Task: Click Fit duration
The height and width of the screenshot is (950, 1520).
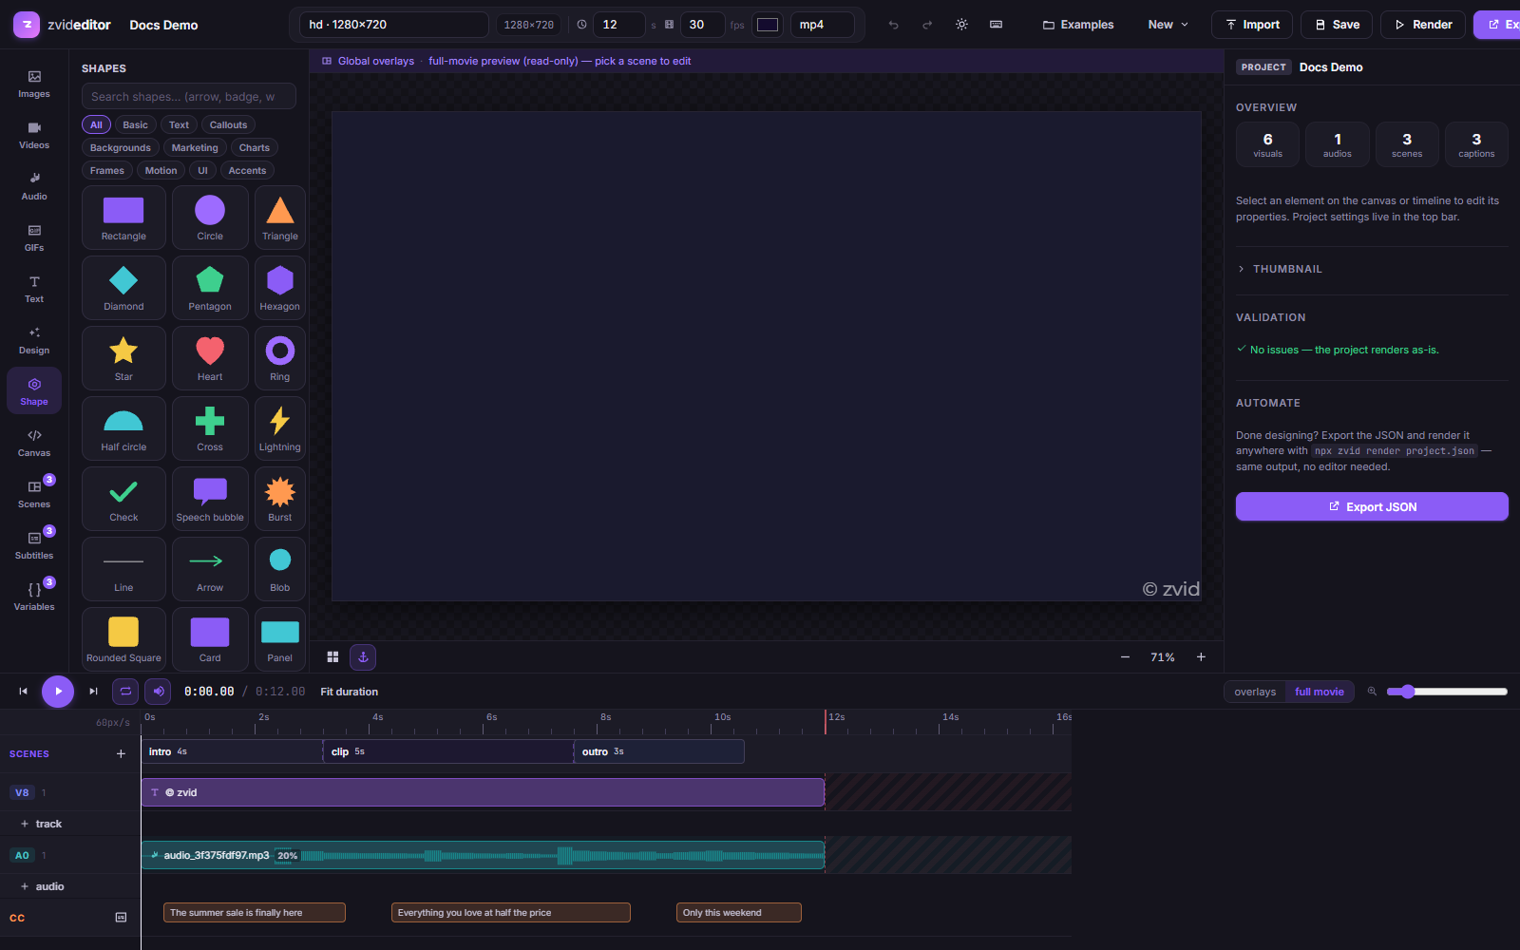Action: 350,692
